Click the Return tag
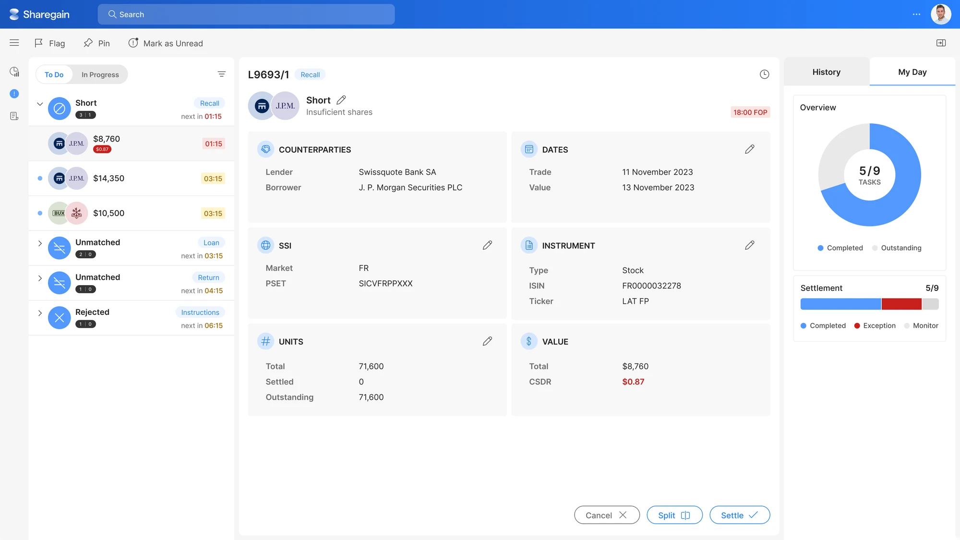Screen dimensions: 960x540 (208, 277)
